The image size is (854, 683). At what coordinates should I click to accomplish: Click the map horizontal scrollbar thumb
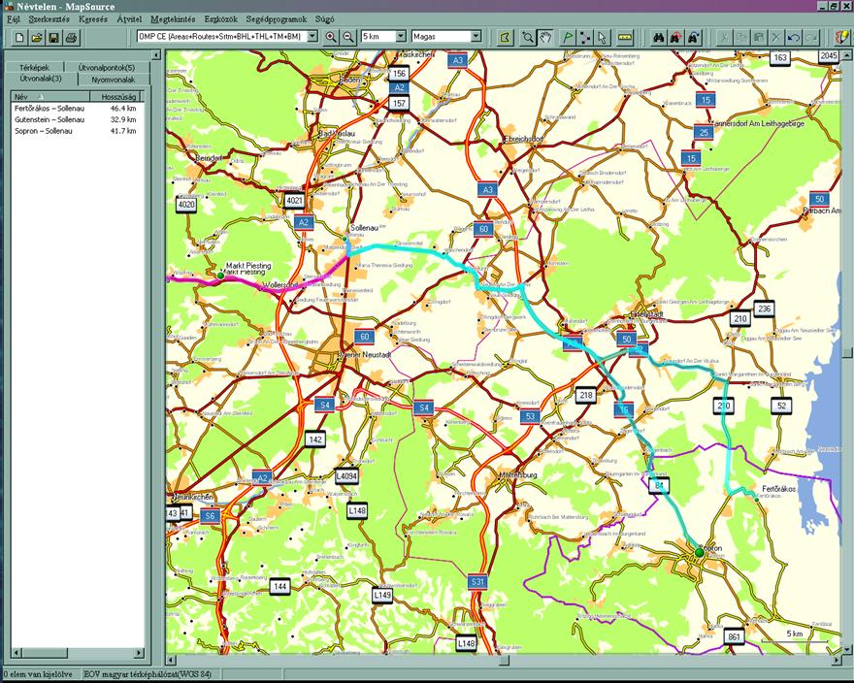click(505, 660)
